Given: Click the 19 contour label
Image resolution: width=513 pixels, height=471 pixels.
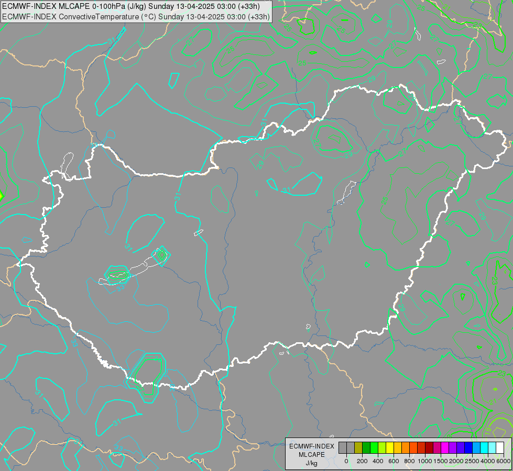Looking at the screenshot, I should (x=488, y=431).
